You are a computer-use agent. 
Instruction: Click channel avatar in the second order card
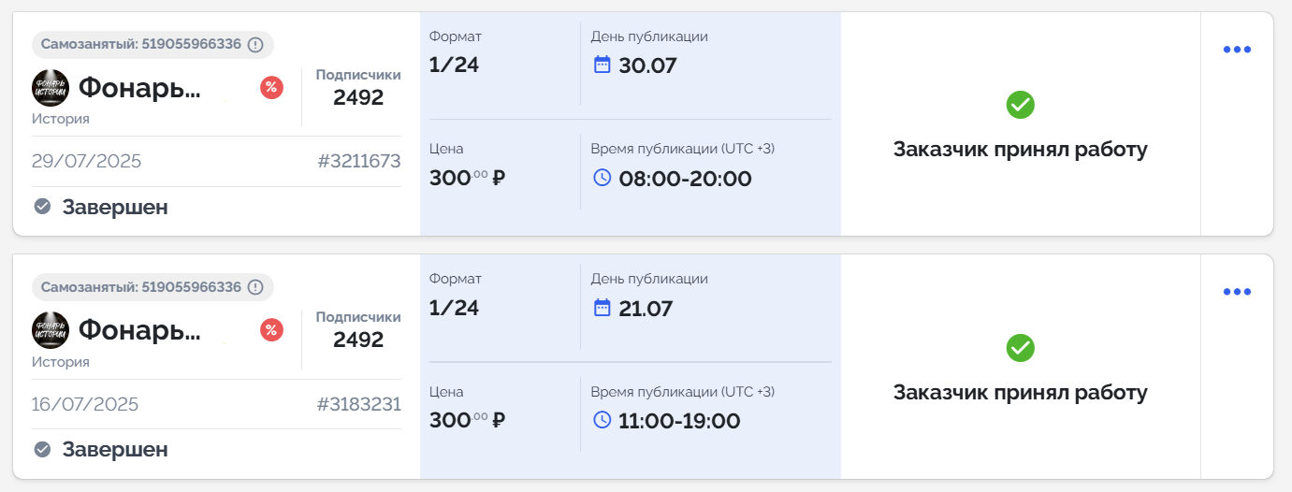point(51,329)
